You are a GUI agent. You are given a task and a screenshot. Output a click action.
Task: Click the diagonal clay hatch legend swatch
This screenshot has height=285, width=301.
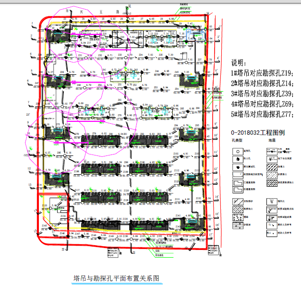click(x=238, y=209)
